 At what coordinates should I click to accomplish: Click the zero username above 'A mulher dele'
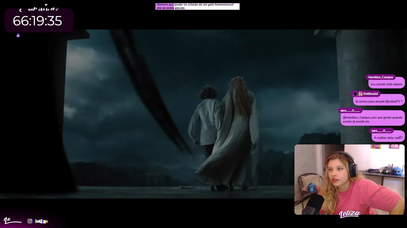coord(381,131)
